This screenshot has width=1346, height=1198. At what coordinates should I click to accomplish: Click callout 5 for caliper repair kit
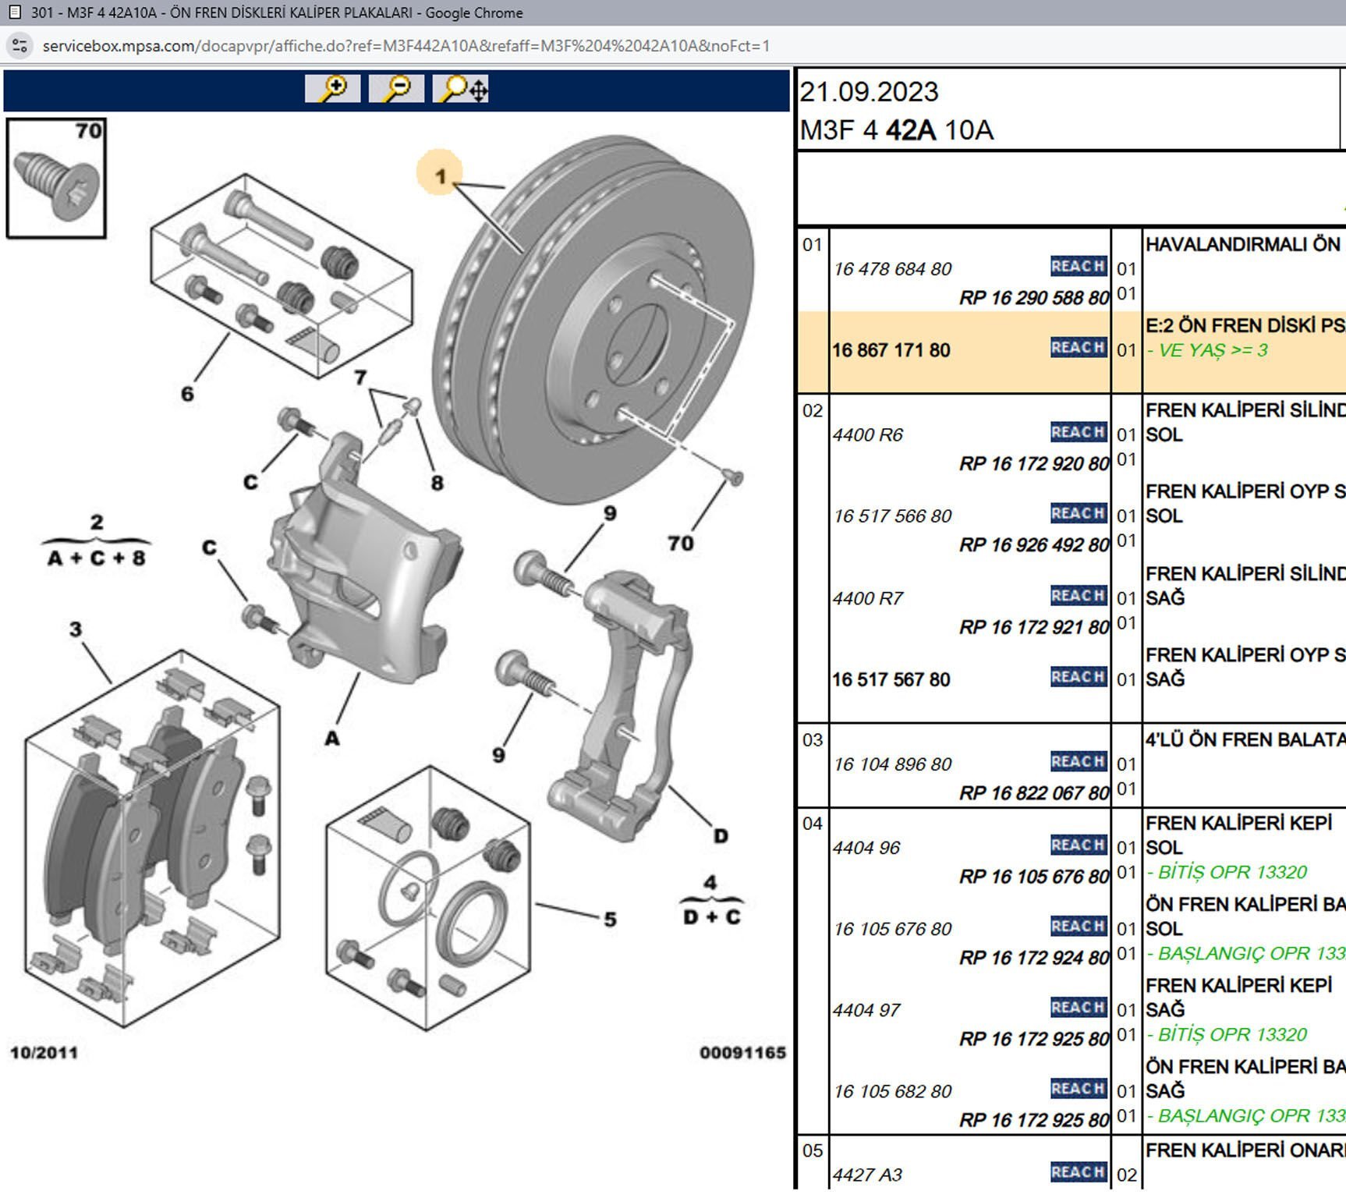click(x=610, y=920)
